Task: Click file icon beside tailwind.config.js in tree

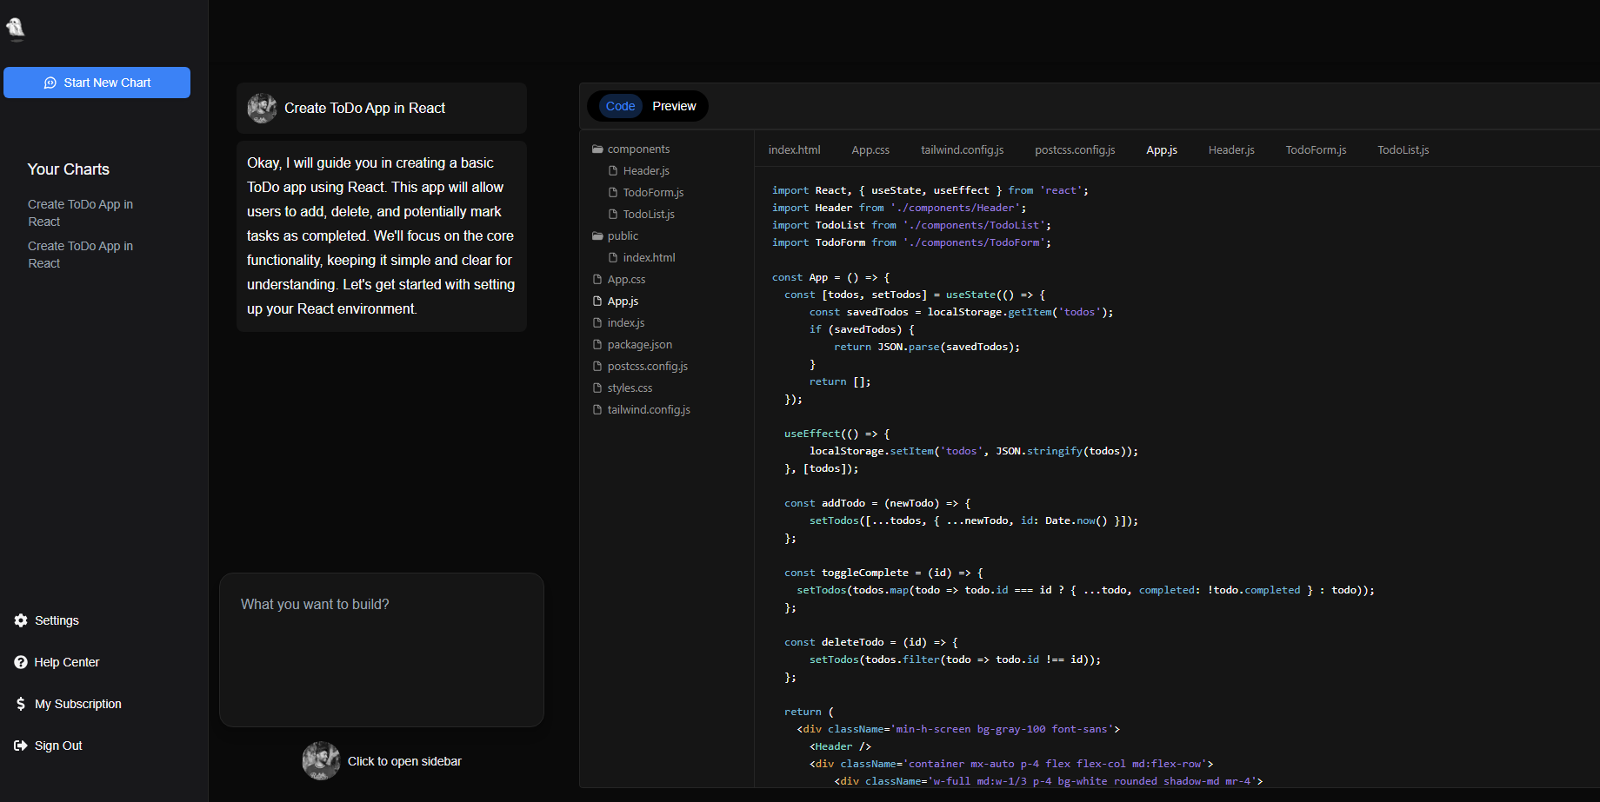Action: 597,410
